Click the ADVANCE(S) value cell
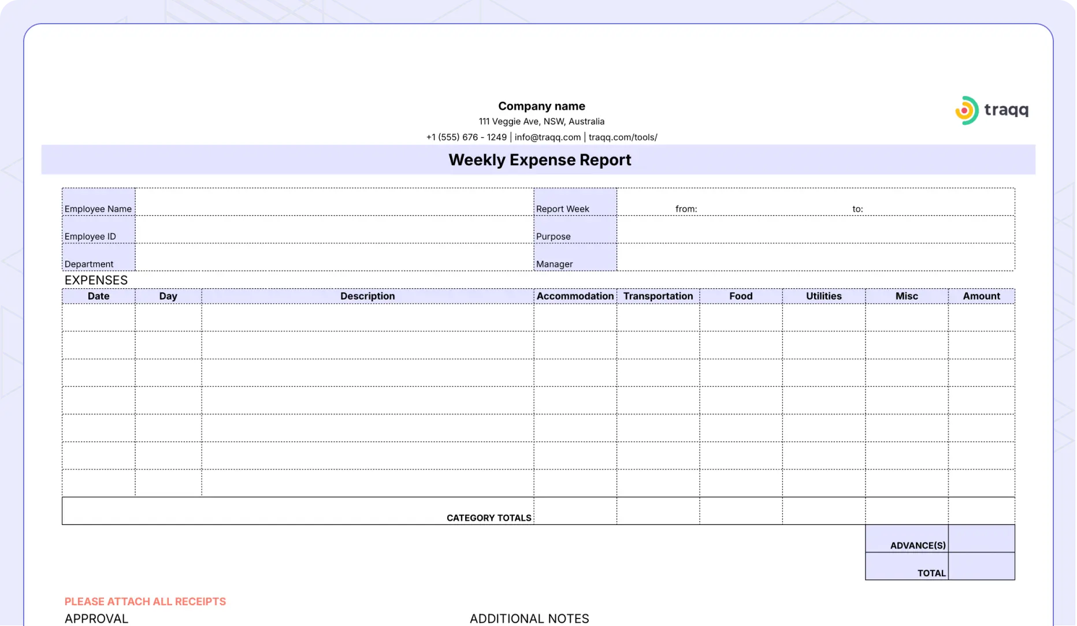 point(982,539)
